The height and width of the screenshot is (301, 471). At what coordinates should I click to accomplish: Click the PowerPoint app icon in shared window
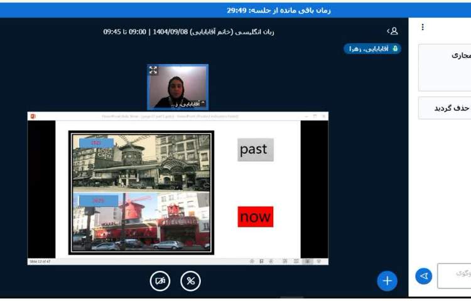tap(33, 116)
